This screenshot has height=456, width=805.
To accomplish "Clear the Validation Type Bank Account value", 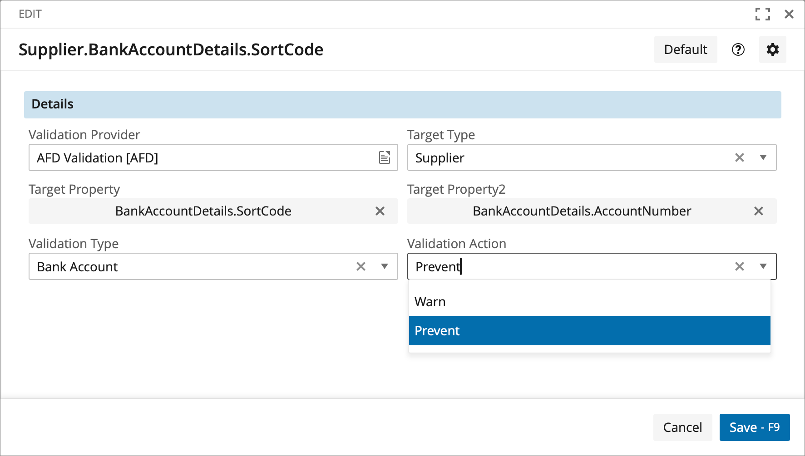I will [x=361, y=266].
